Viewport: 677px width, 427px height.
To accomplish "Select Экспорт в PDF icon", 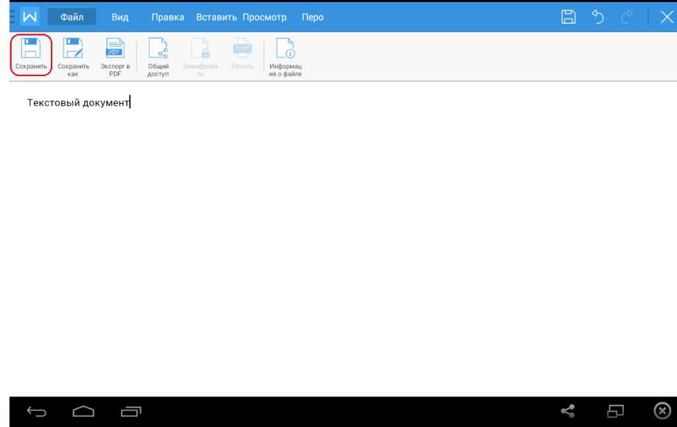I will coord(115,50).
